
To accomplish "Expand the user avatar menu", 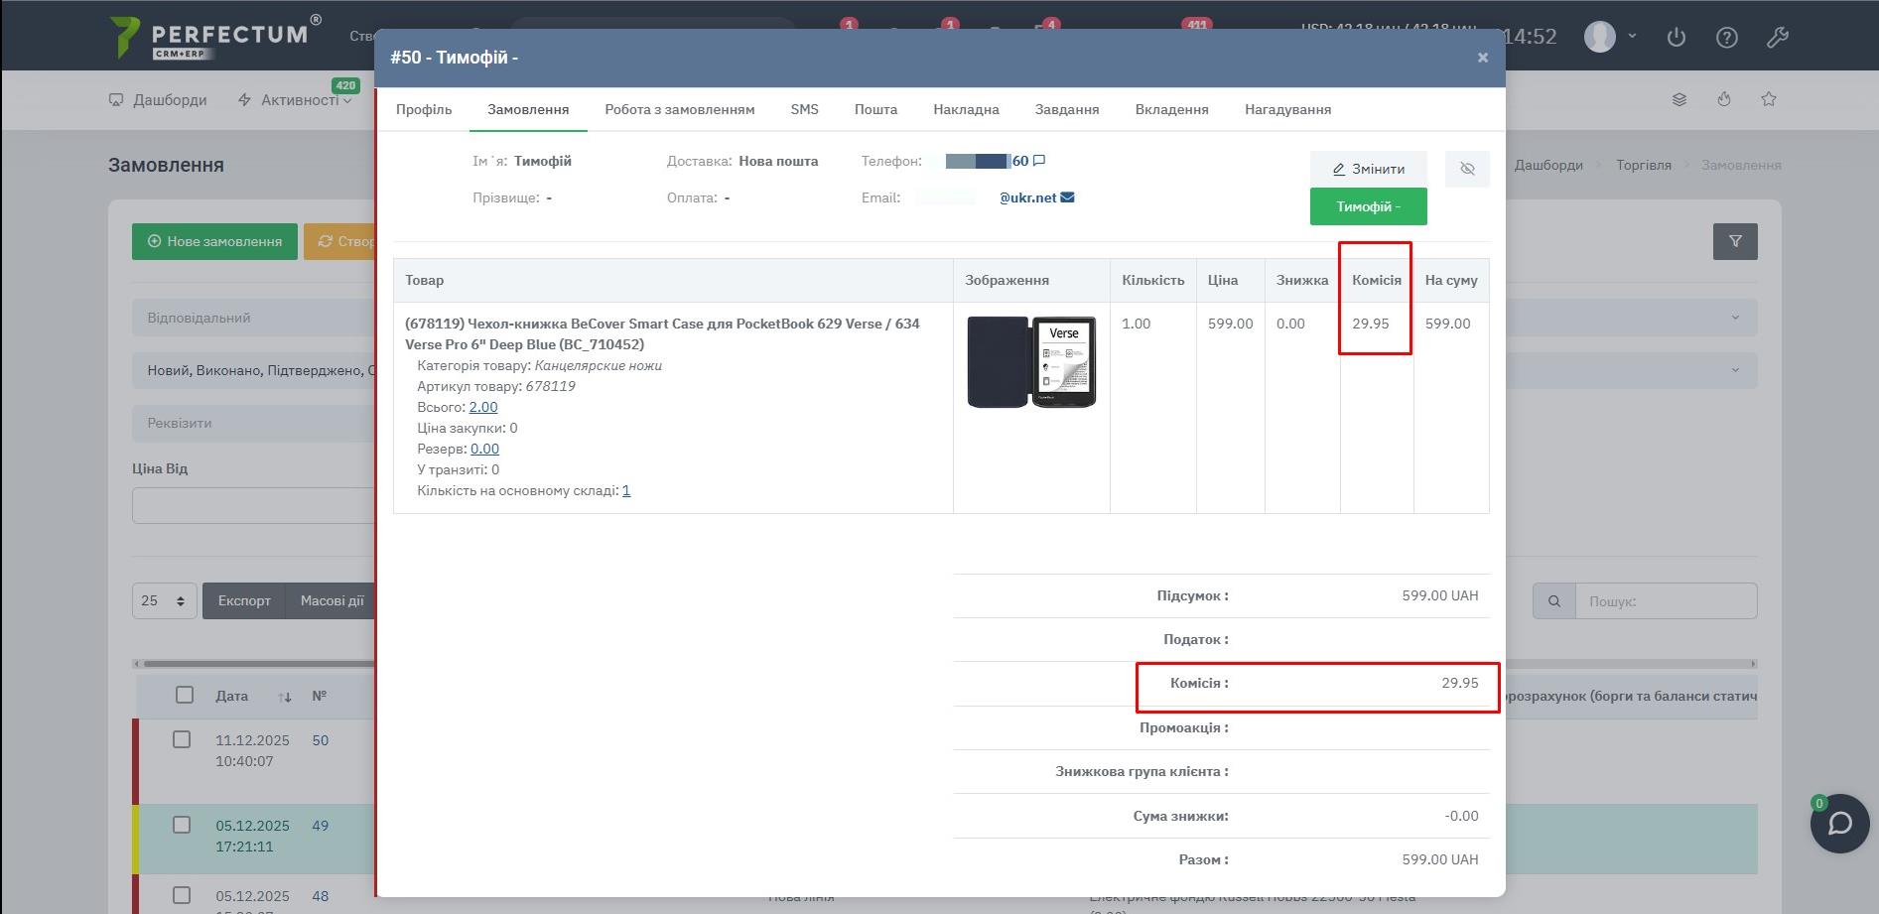I will [x=1610, y=37].
